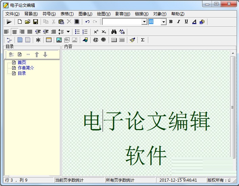Increase paragraph indent
This screenshot has height=186, width=239.
(x=46, y=32)
